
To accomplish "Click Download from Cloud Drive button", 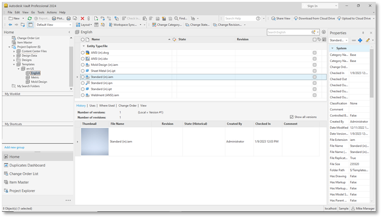I will coord(314,18).
